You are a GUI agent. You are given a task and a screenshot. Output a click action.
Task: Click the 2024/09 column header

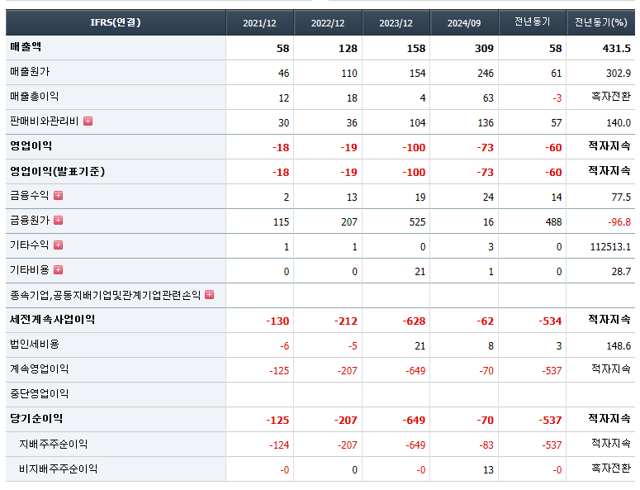click(x=464, y=23)
